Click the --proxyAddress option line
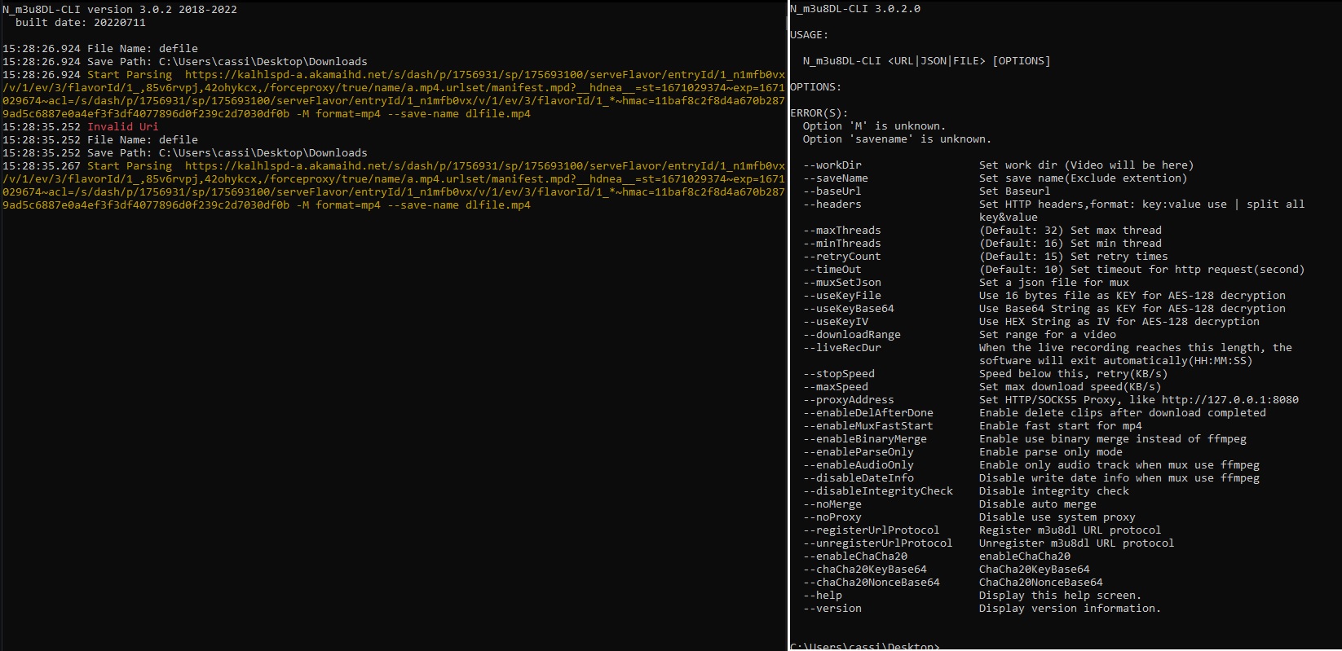Viewport: 1342px width, 651px height. click(x=848, y=399)
